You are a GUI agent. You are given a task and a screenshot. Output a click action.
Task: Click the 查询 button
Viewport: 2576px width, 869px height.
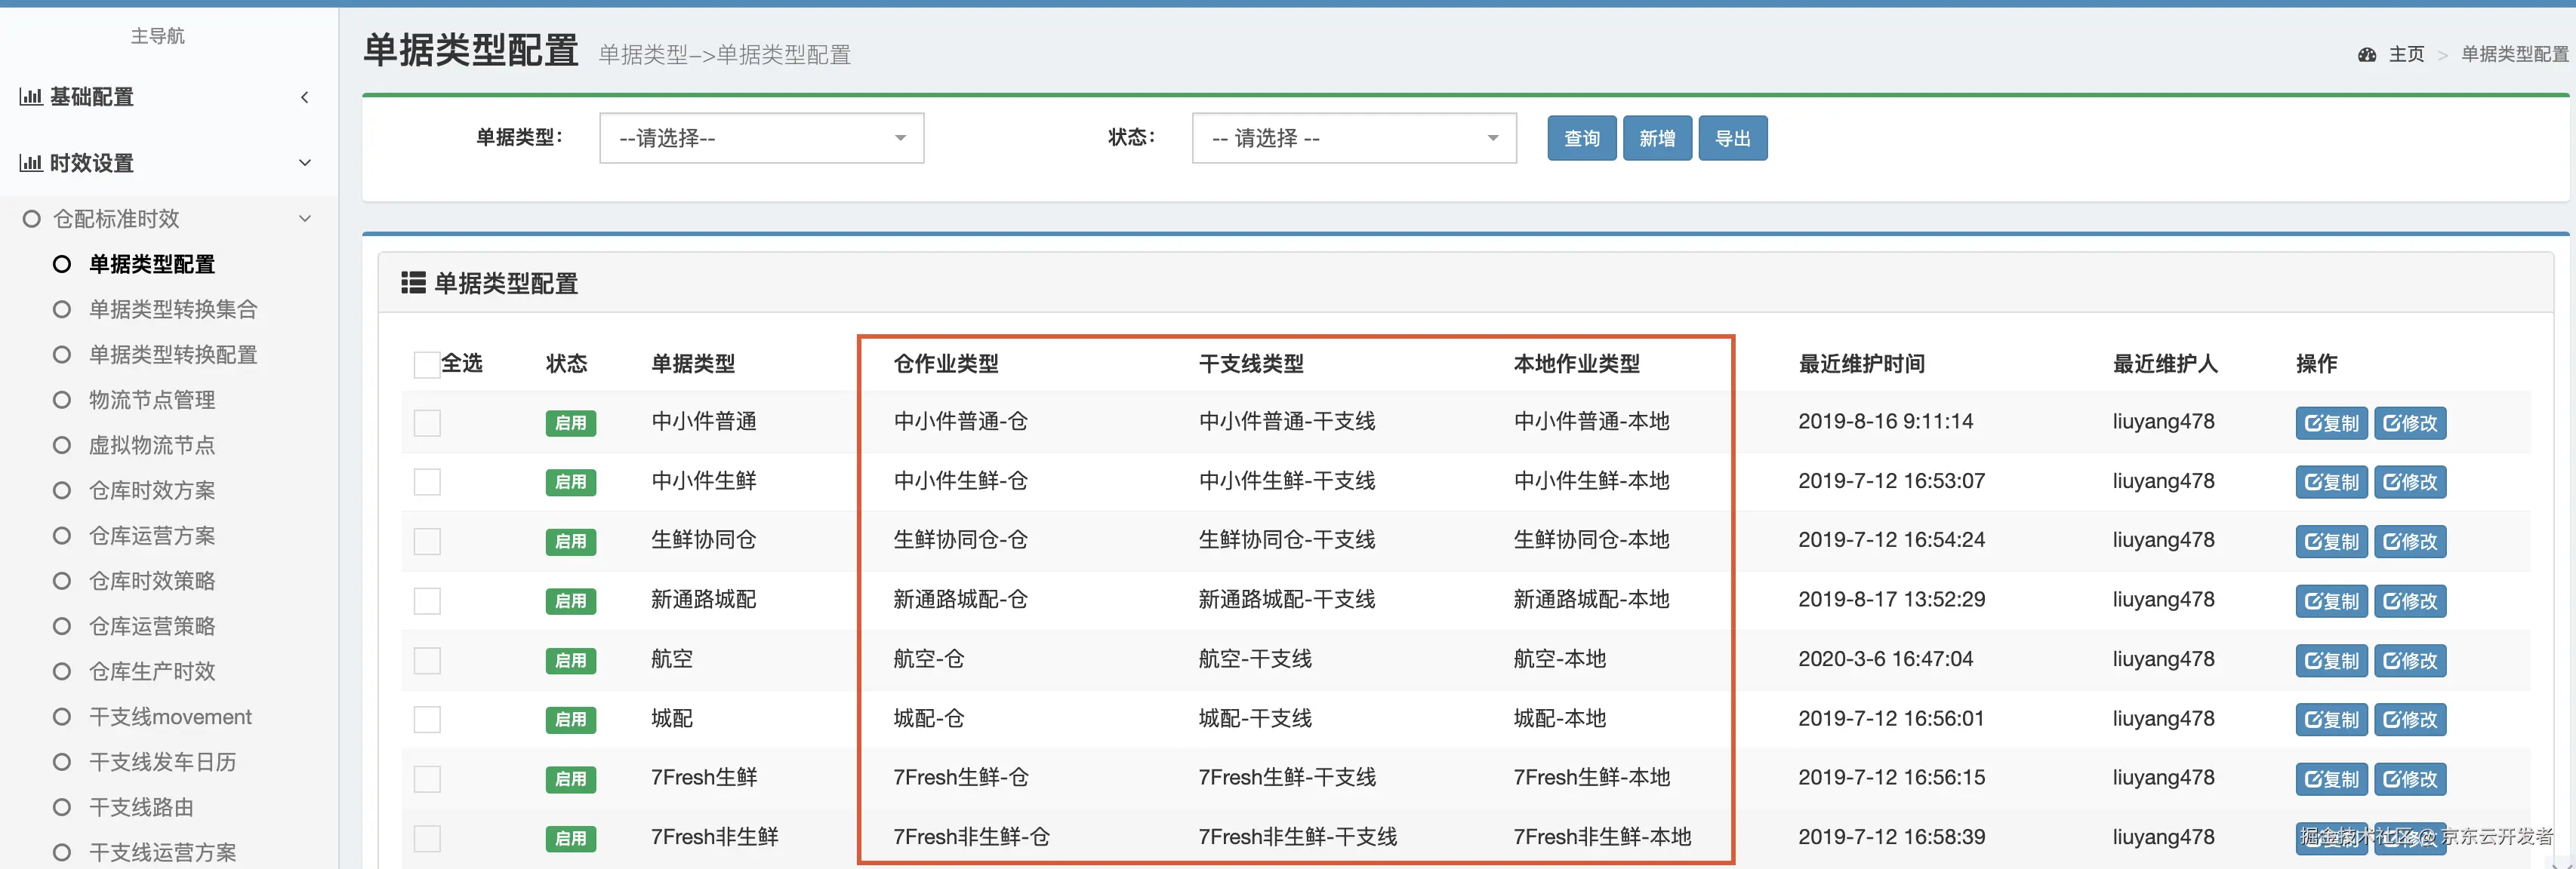(1581, 139)
